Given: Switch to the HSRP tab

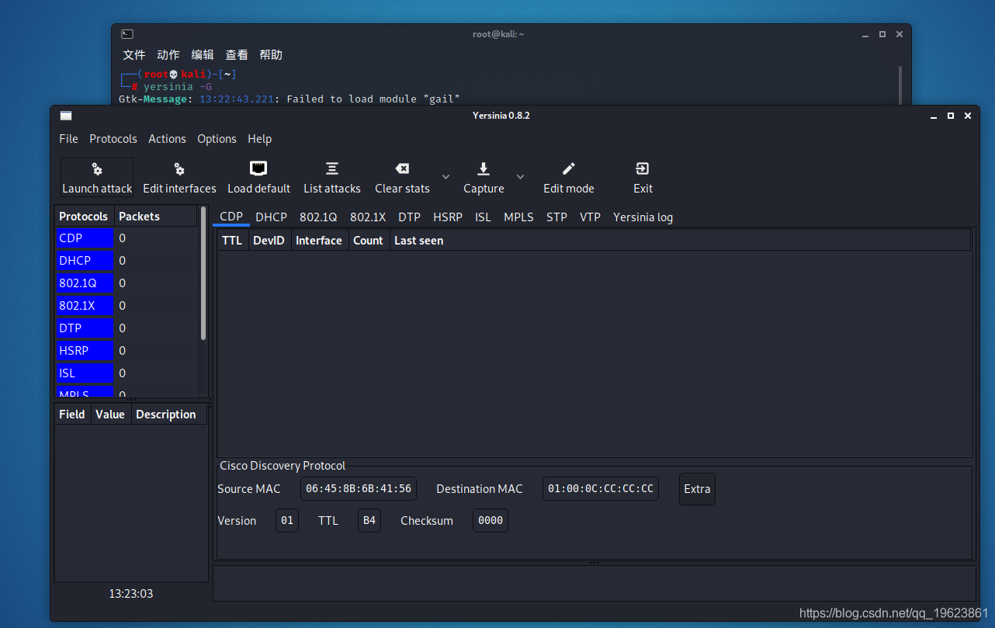Looking at the screenshot, I should [x=448, y=217].
